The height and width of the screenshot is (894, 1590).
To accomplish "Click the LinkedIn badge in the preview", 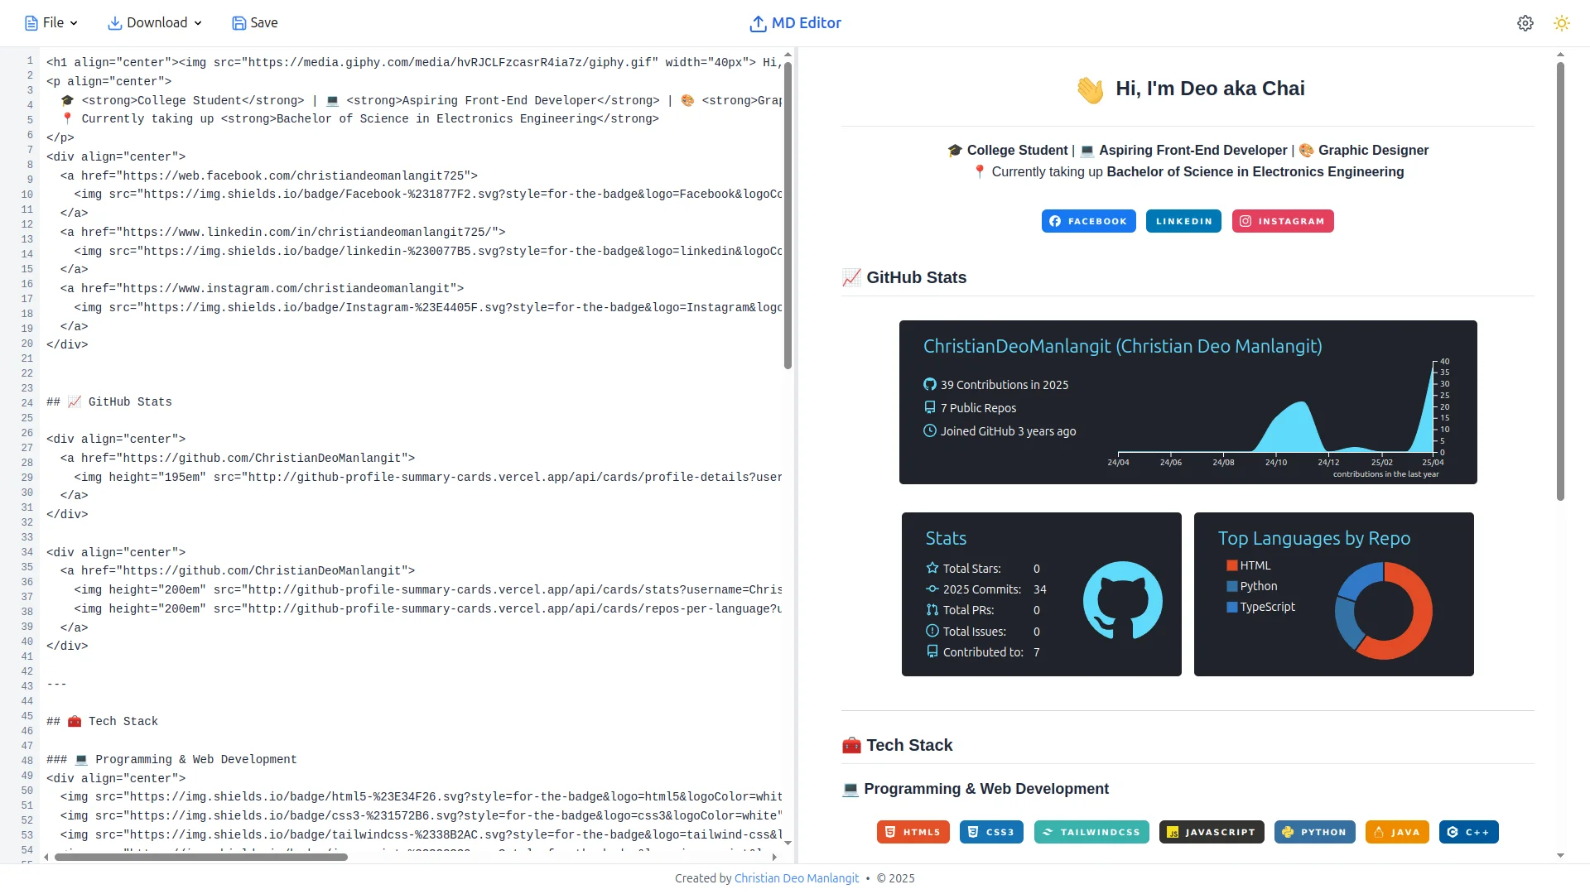I will click(x=1183, y=221).
